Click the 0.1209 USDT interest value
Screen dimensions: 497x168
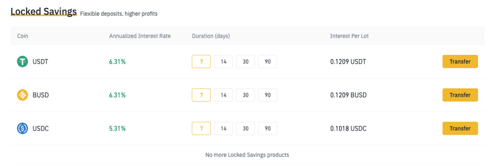click(x=348, y=61)
